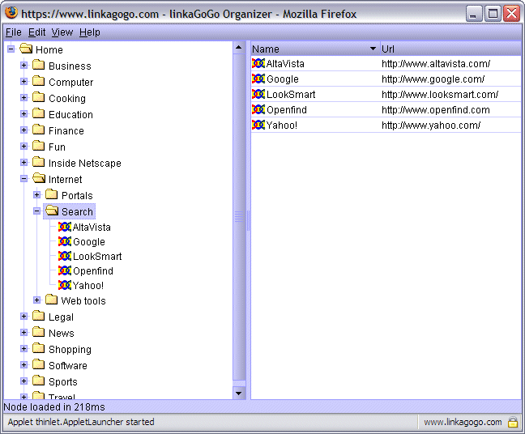Click the Yahoo! icon in the Name column
Viewport: 525px width, 434px height.
pyautogui.click(x=258, y=125)
